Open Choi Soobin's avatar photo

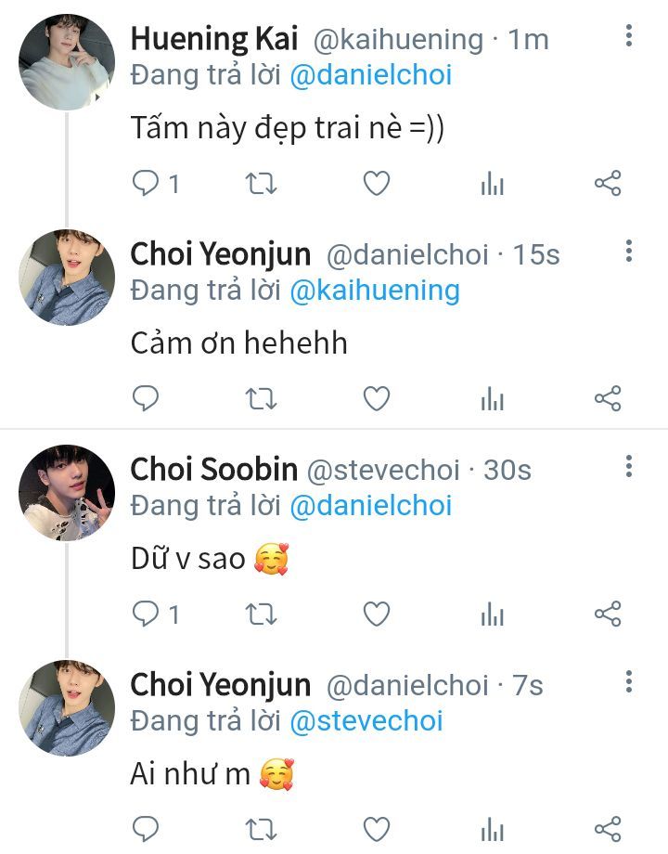(x=67, y=493)
